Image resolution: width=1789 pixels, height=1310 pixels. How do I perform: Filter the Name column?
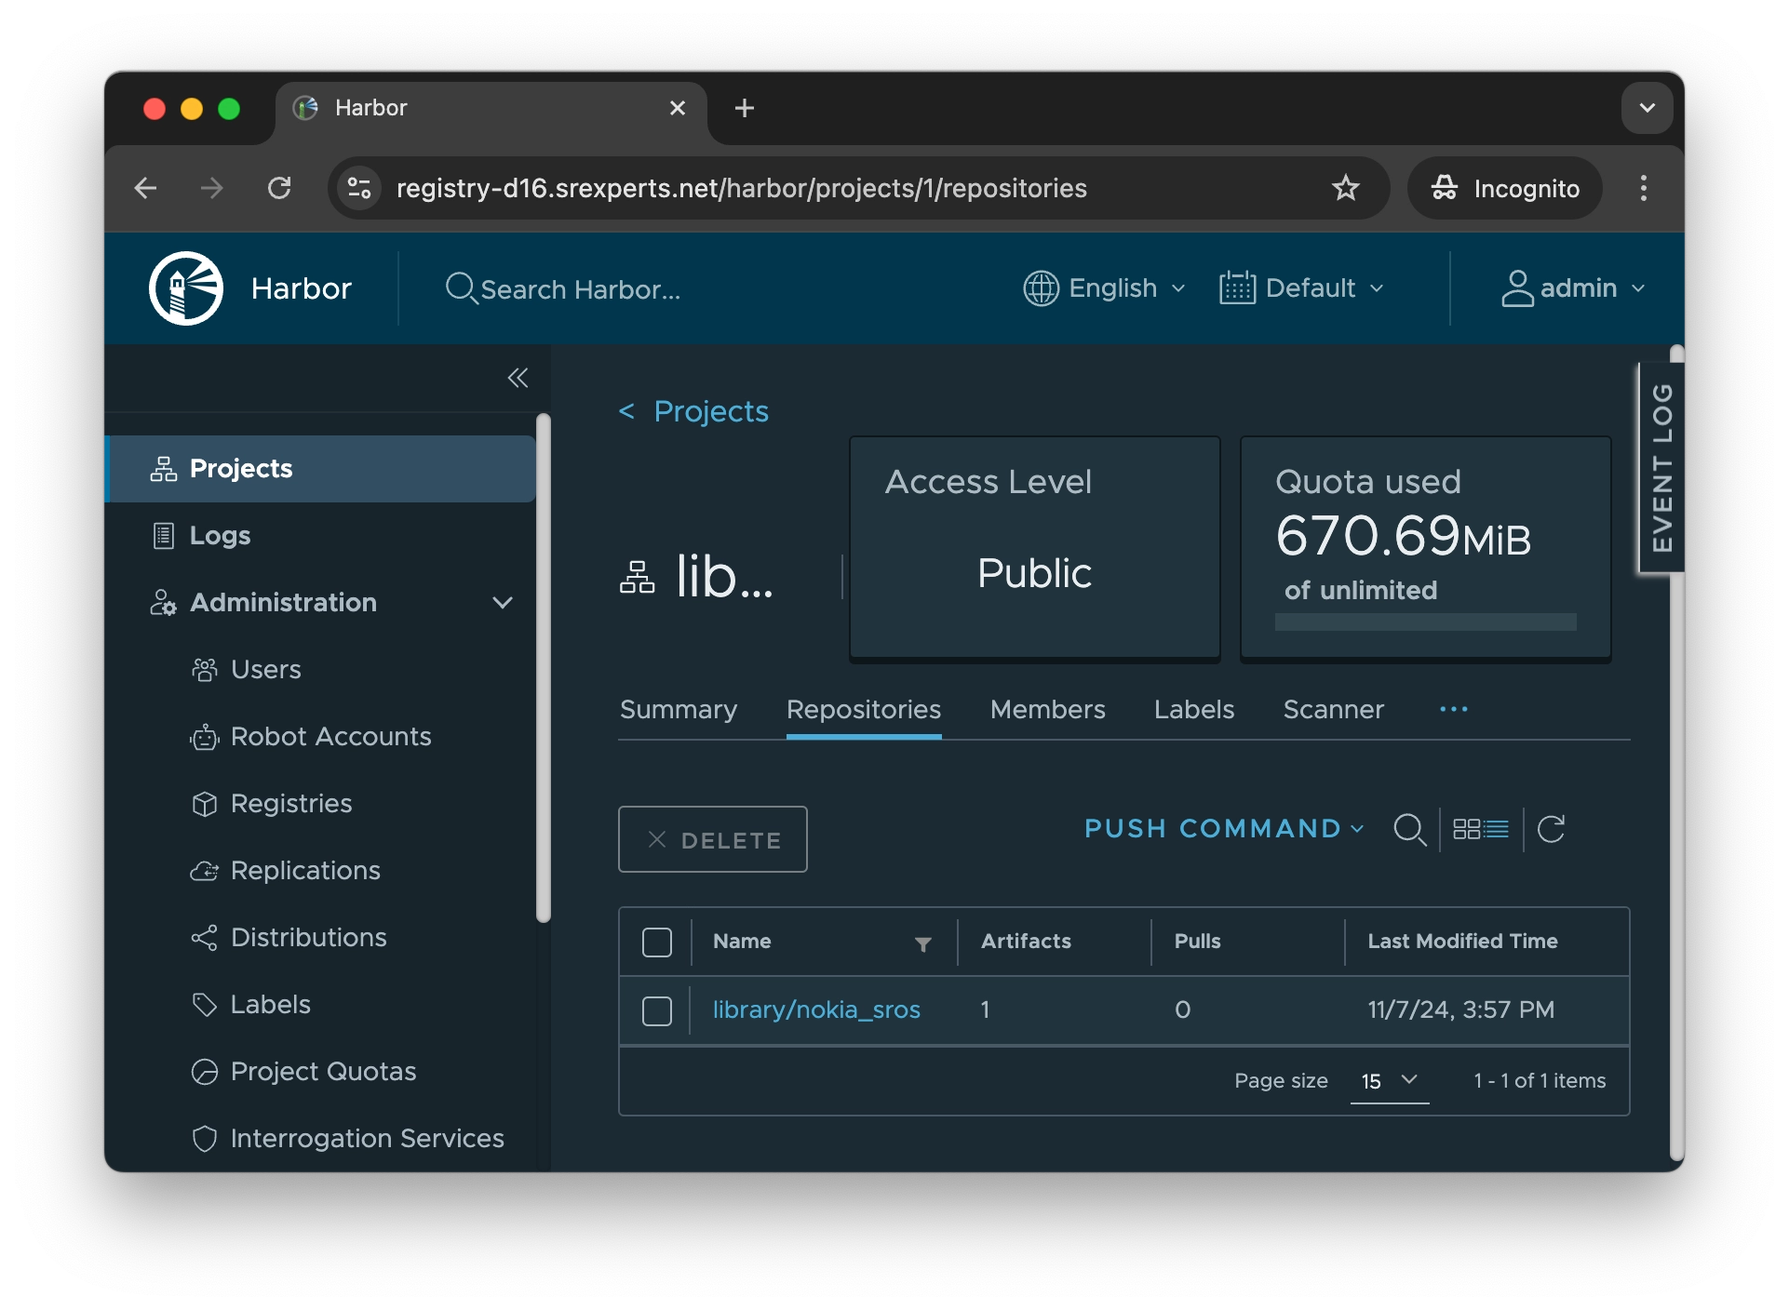click(x=922, y=943)
